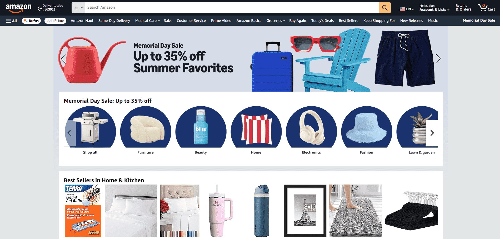Click the Rufus assistant button

click(31, 21)
